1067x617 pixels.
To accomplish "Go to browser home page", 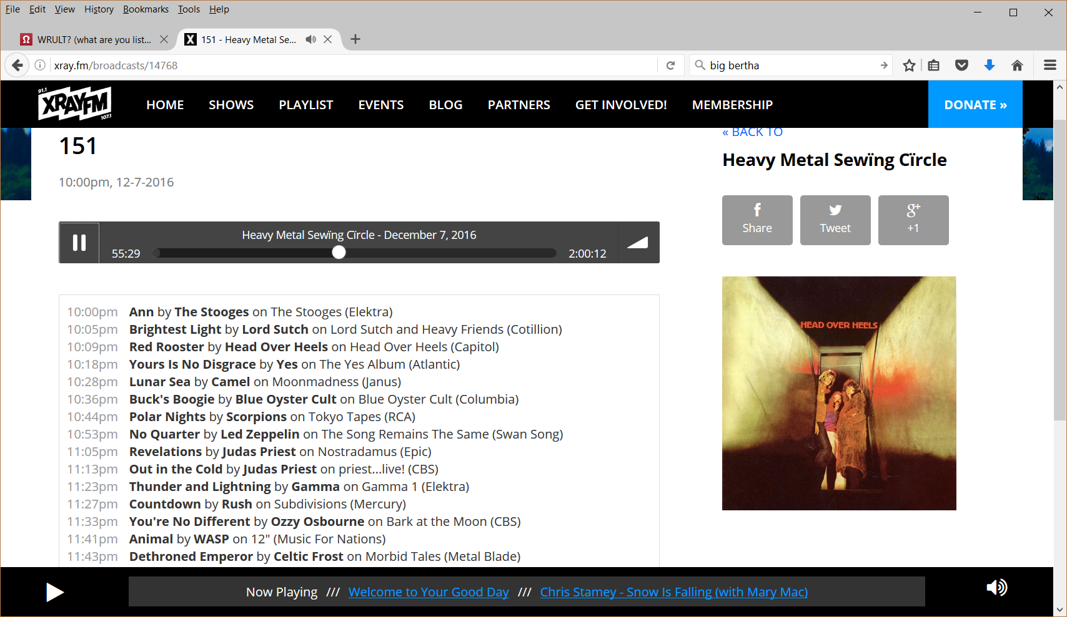I will point(1017,66).
